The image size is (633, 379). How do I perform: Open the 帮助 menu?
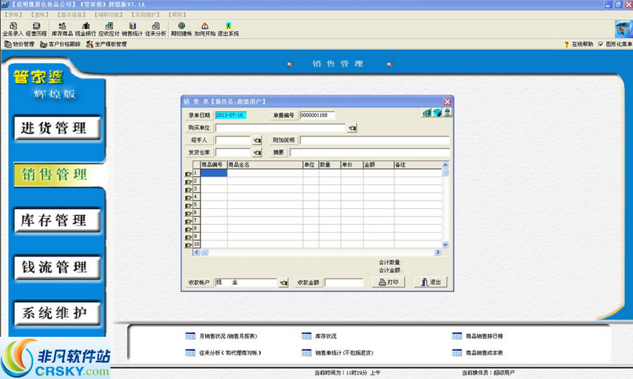pyautogui.click(x=177, y=15)
